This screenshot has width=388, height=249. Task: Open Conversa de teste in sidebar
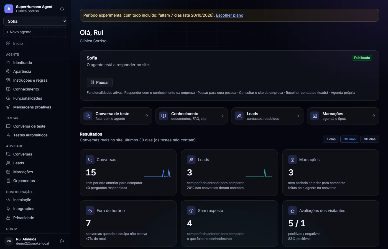pos(35,126)
